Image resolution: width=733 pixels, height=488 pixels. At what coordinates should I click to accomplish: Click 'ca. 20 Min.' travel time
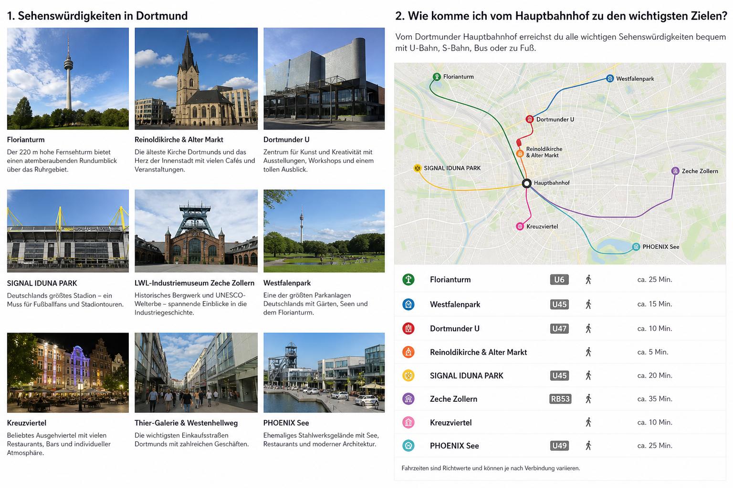[655, 376]
